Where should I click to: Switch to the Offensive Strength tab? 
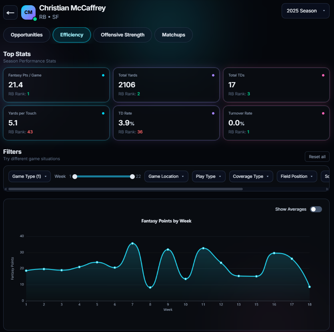[x=122, y=35]
